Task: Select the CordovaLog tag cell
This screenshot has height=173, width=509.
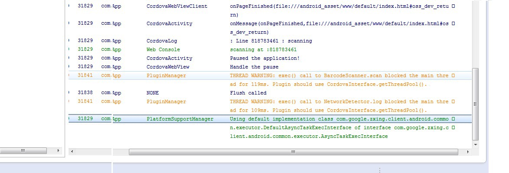Action: (162, 41)
